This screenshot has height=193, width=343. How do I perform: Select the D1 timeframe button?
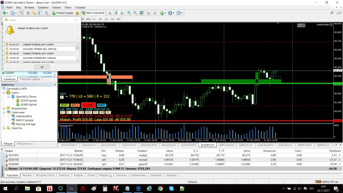(x=106, y=19)
